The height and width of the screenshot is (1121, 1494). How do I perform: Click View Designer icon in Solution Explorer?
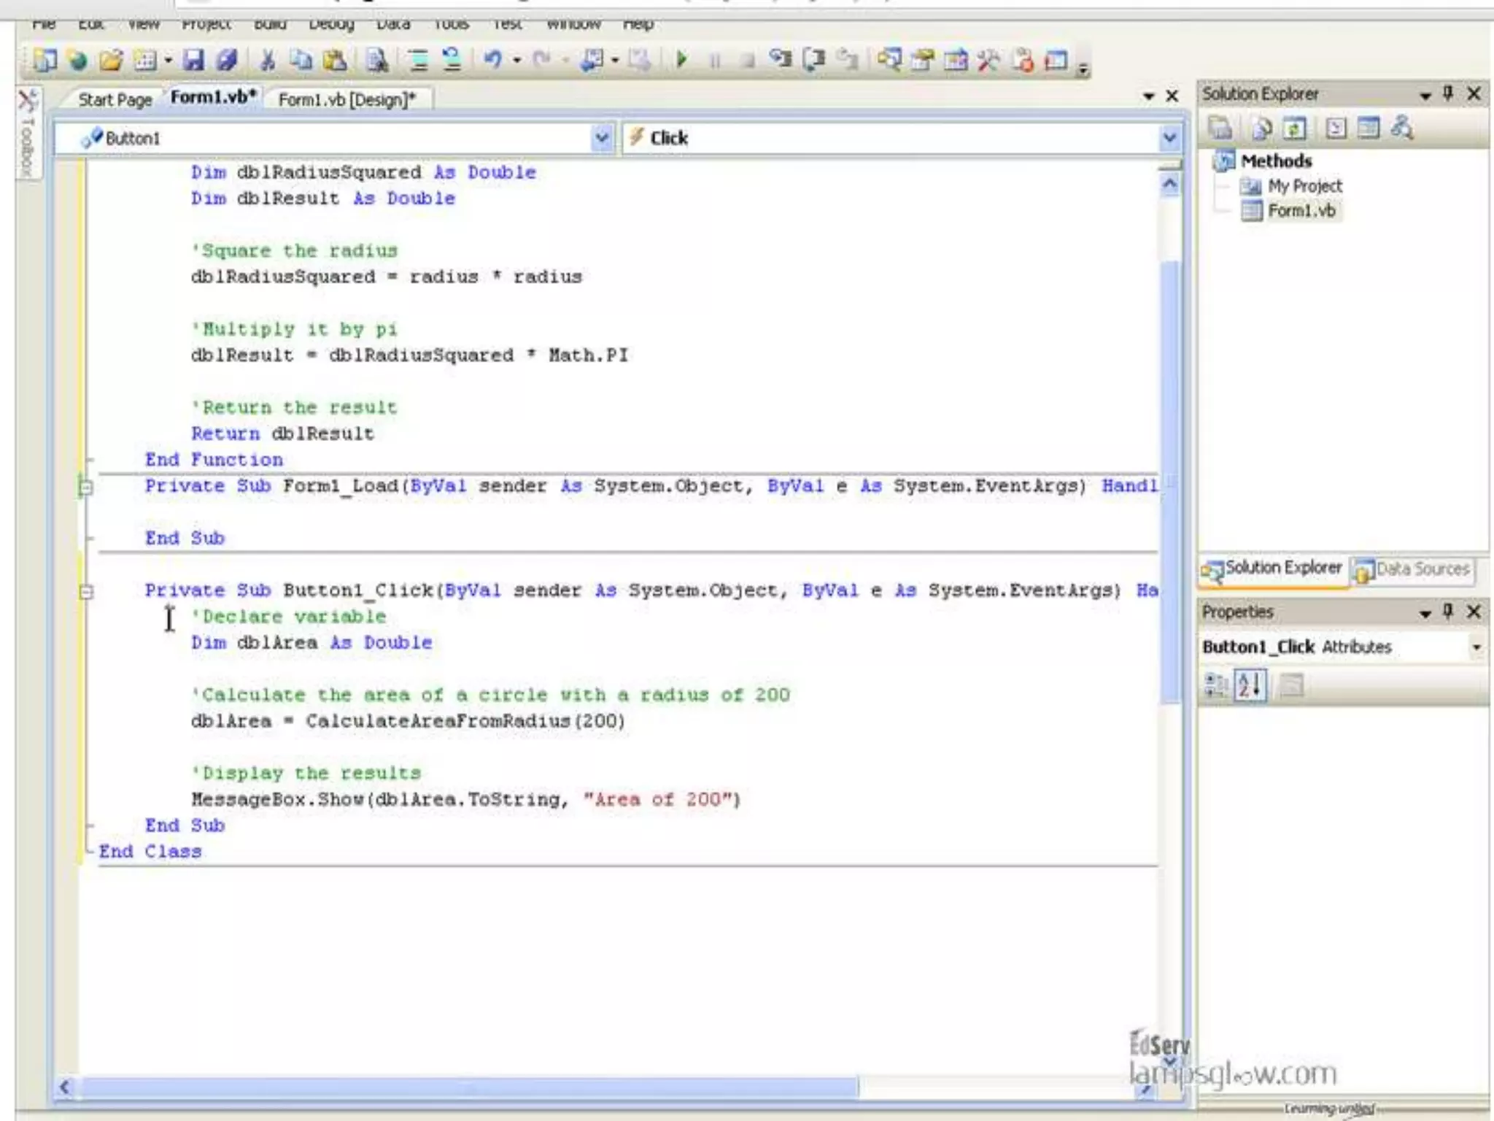click(x=1369, y=128)
